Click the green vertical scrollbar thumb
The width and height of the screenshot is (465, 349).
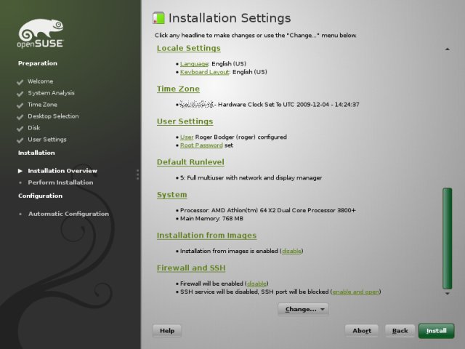[448, 238]
